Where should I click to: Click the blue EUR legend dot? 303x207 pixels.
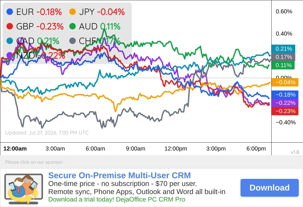tap(10, 12)
